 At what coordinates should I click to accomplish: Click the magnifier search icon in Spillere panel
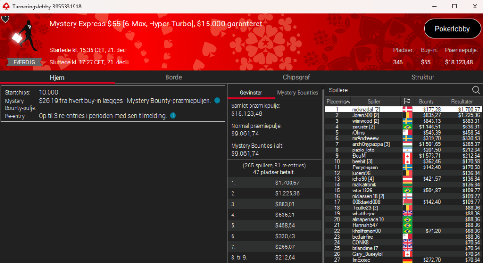pos(476,90)
